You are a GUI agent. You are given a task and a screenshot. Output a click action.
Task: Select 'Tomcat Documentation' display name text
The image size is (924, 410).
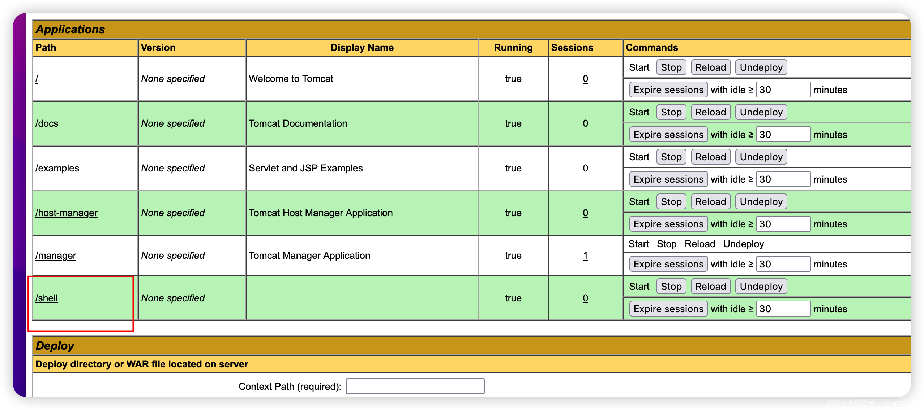[x=298, y=123]
